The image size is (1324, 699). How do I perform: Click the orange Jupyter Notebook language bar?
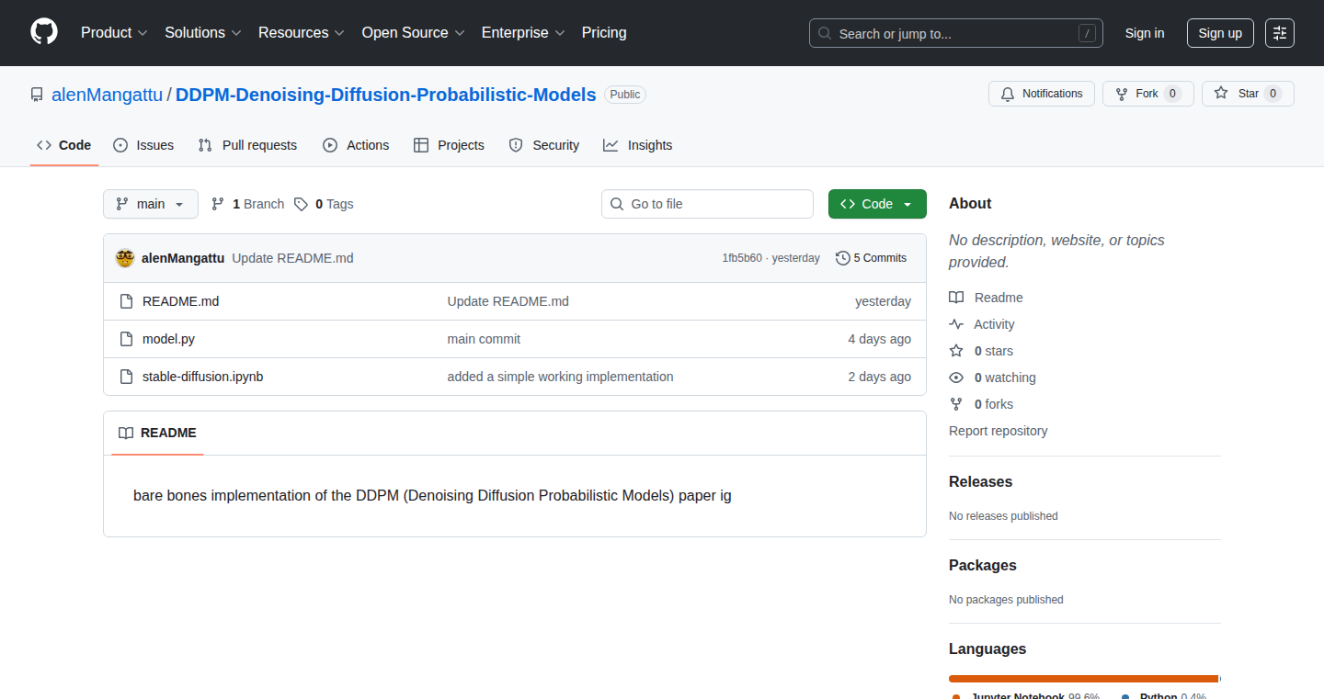coord(1083,679)
